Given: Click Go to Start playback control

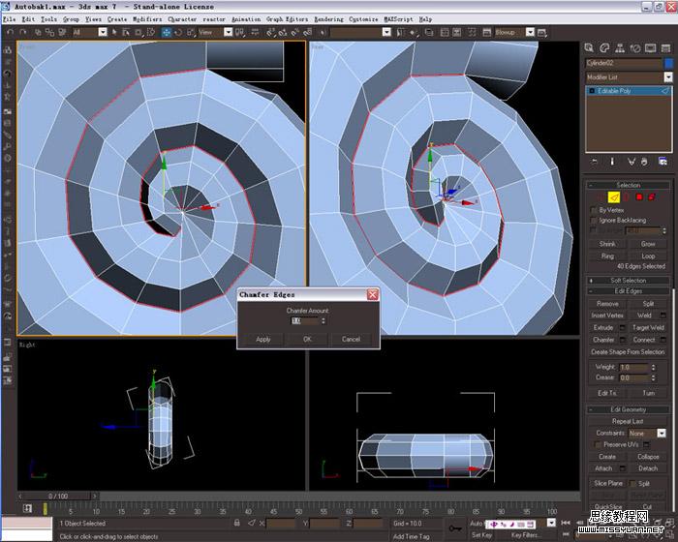Looking at the screenshot, I should coord(565,523).
